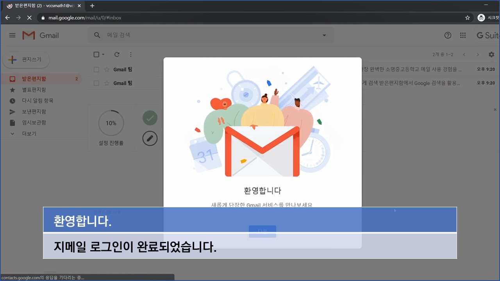The height and width of the screenshot is (281, 500).
Task: Open the more options three-dot menu
Action: (131, 55)
